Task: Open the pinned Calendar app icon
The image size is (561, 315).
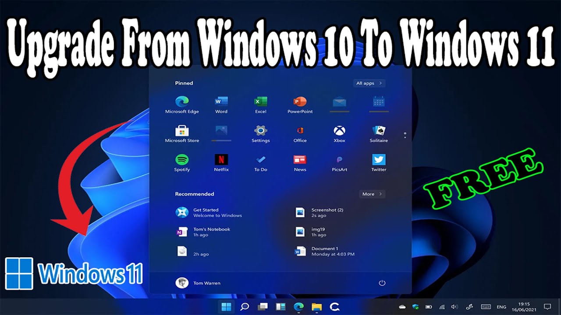Action: 379,104
